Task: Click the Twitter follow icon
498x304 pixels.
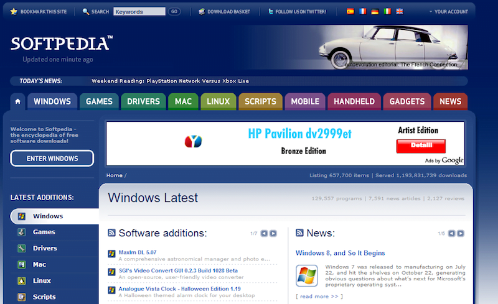Action: click(271, 12)
